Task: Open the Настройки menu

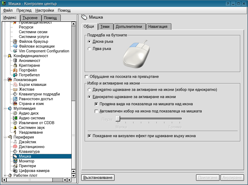Action: (44, 10)
